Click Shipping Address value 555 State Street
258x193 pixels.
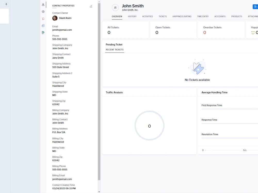click(61, 67)
